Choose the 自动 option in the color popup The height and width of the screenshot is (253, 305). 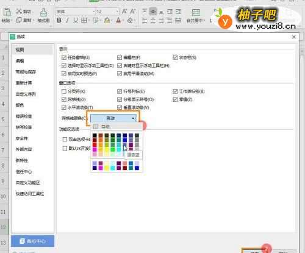(116, 127)
